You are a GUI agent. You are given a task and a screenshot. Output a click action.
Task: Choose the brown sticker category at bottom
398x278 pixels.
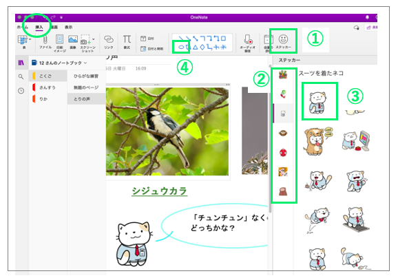283,191
